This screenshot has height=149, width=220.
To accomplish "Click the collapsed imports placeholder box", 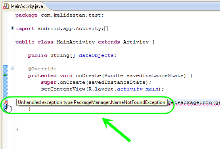I will tap(106, 29).
